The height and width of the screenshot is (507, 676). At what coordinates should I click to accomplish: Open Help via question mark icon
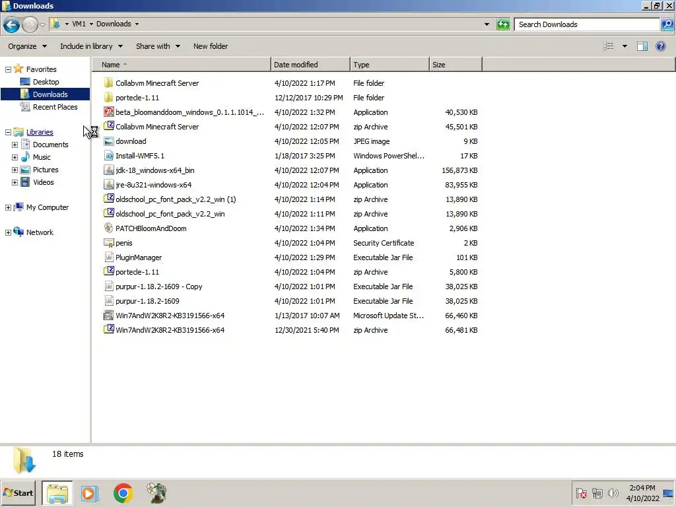(660, 46)
